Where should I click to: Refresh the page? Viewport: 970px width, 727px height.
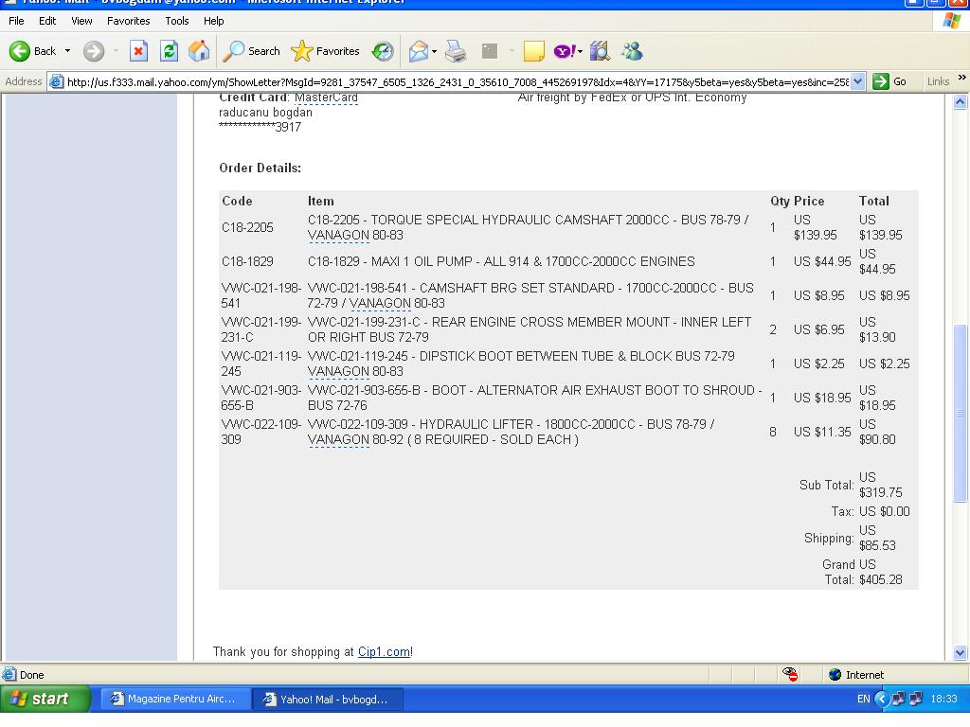coord(169,51)
